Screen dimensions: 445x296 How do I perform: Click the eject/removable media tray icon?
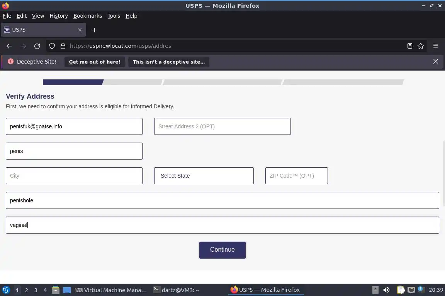(x=375, y=290)
